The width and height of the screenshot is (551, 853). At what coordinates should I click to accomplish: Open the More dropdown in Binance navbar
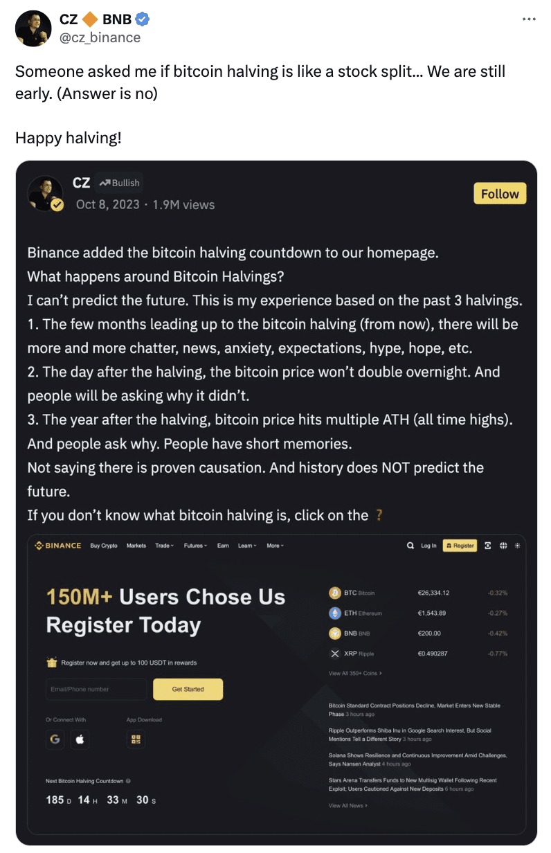(275, 546)
